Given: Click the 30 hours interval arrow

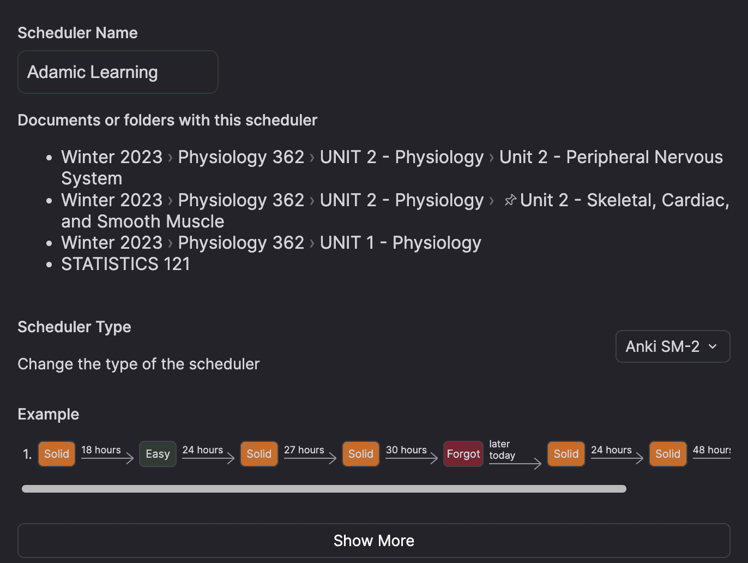Looking at the screenshot, I should (411, 458).
